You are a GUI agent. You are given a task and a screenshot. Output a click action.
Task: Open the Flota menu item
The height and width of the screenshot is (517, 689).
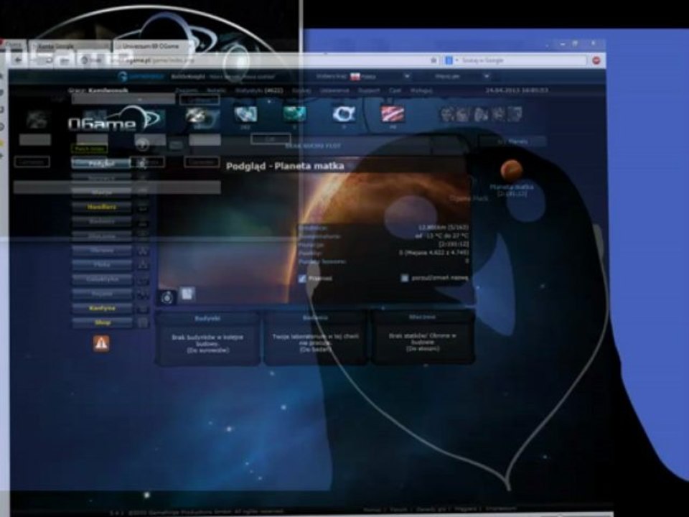pos(102,265)
